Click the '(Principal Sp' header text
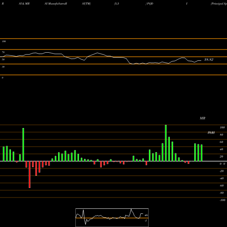Screen dimensions: 227x227 [x=219, y=4]
